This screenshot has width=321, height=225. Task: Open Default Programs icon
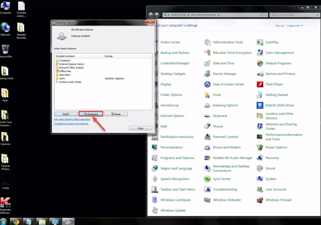pos(260,63)
